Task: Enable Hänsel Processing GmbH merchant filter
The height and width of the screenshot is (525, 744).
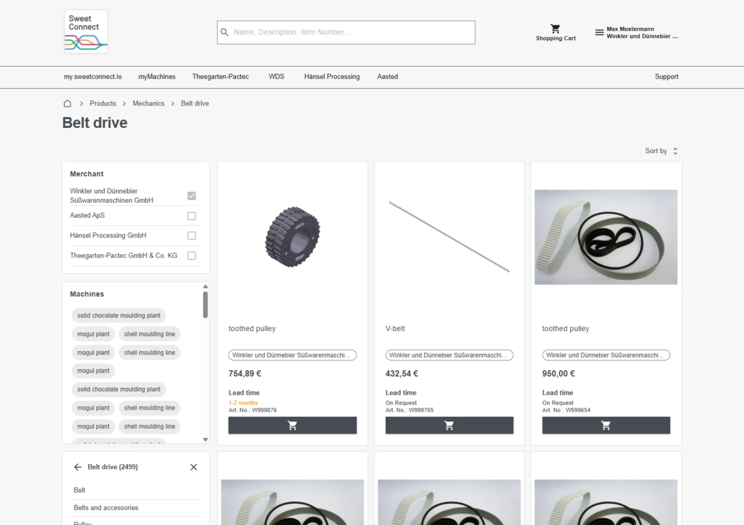Action: tap(192, 236)
